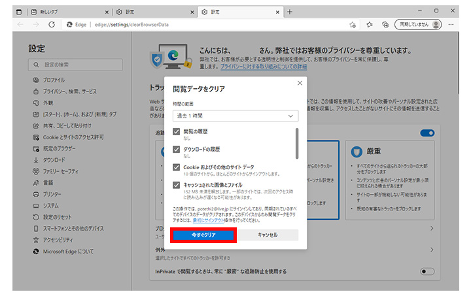471x294 pixels.
Task: Click the ダウンロード arrow icon in sidebar
Action: coord(36,160)
